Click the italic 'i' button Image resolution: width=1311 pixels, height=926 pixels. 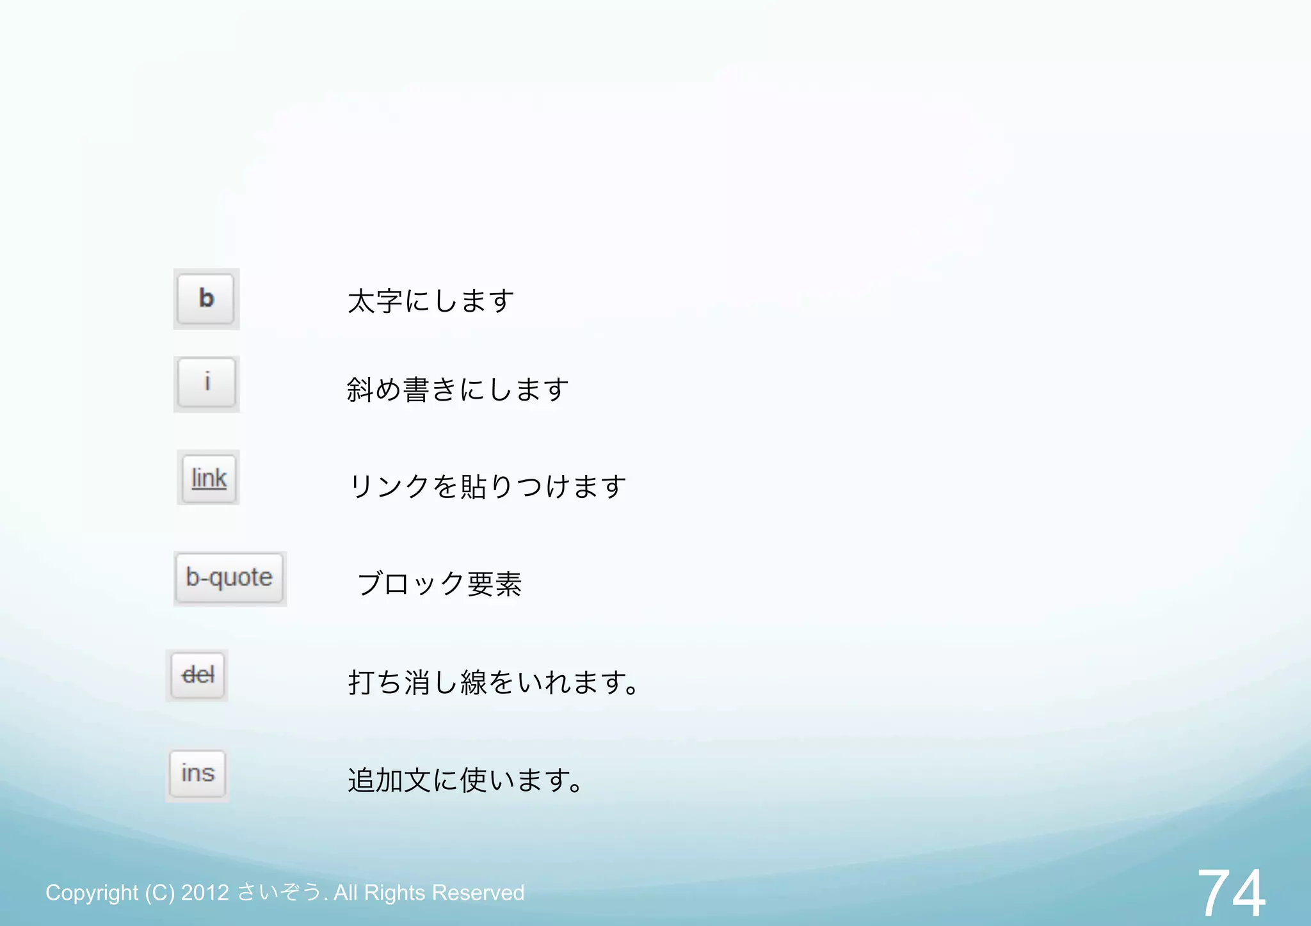click(x=206, y=383)
